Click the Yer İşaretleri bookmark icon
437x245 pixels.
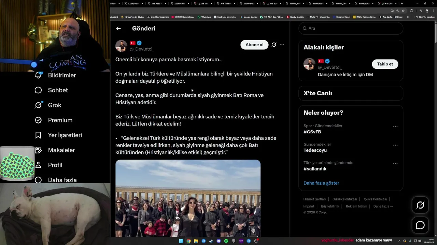click(x=38, y=135)
